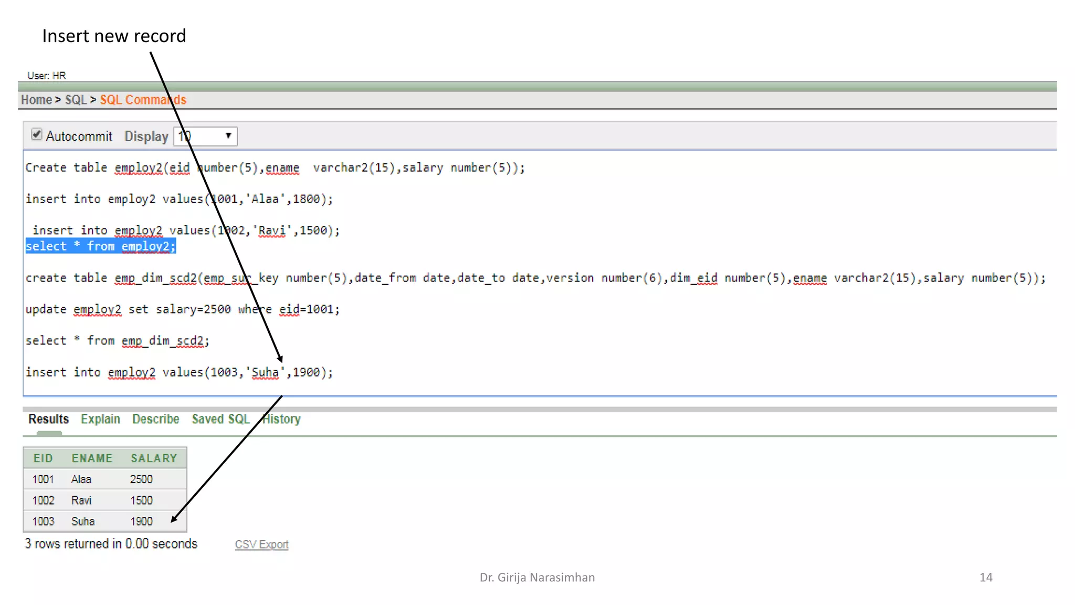Switch to the Results tab
Viewport: 1075px width, 605px height.
[x=48, y=419]
